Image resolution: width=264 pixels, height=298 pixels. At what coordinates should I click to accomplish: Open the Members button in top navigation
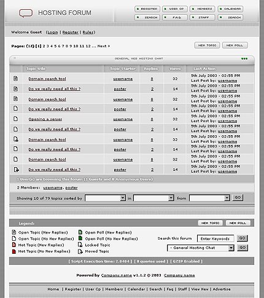pyautogui.click(x=203, y=9)
